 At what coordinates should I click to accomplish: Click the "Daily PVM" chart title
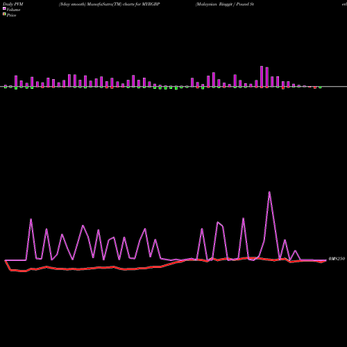[13, 4]
